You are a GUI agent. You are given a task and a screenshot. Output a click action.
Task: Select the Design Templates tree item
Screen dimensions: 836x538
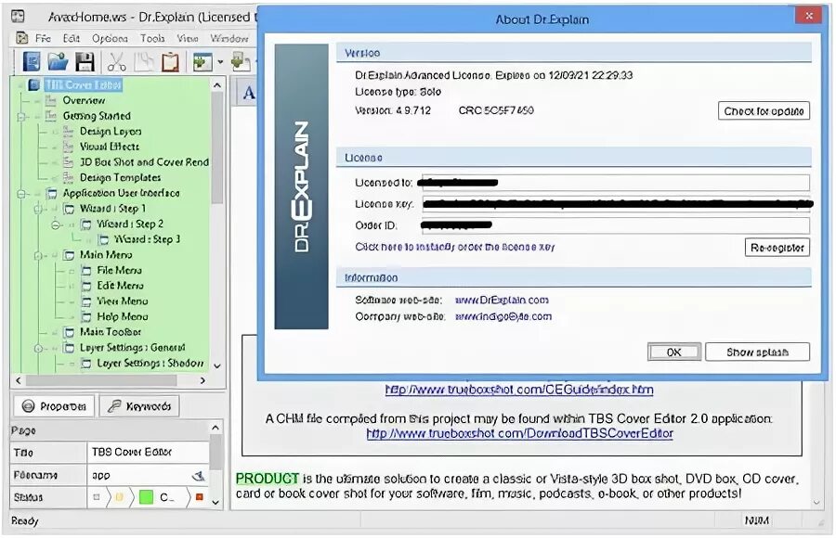tap(120, 177)
